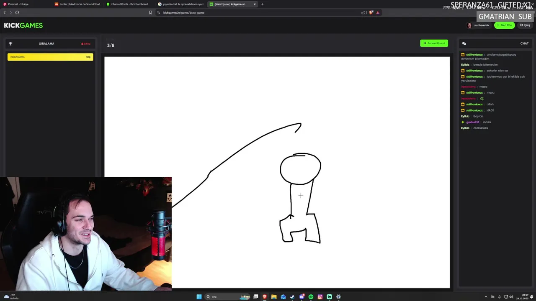The width and height of the screenshot is (536, 301).
Task: Open the Mail app on the taskbar
Action: (x=283, y=297)
